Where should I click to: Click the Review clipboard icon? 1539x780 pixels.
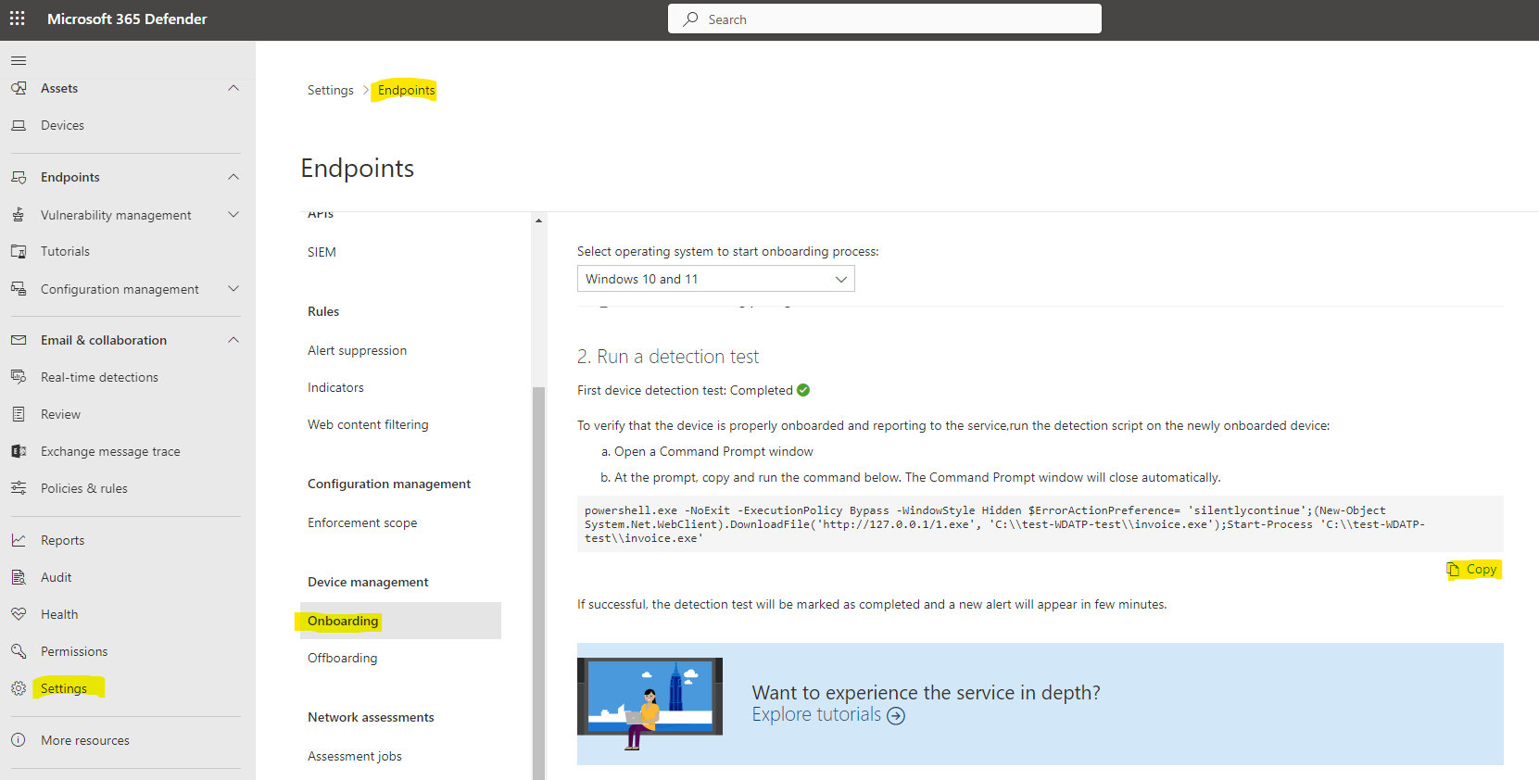click(19, 414)
